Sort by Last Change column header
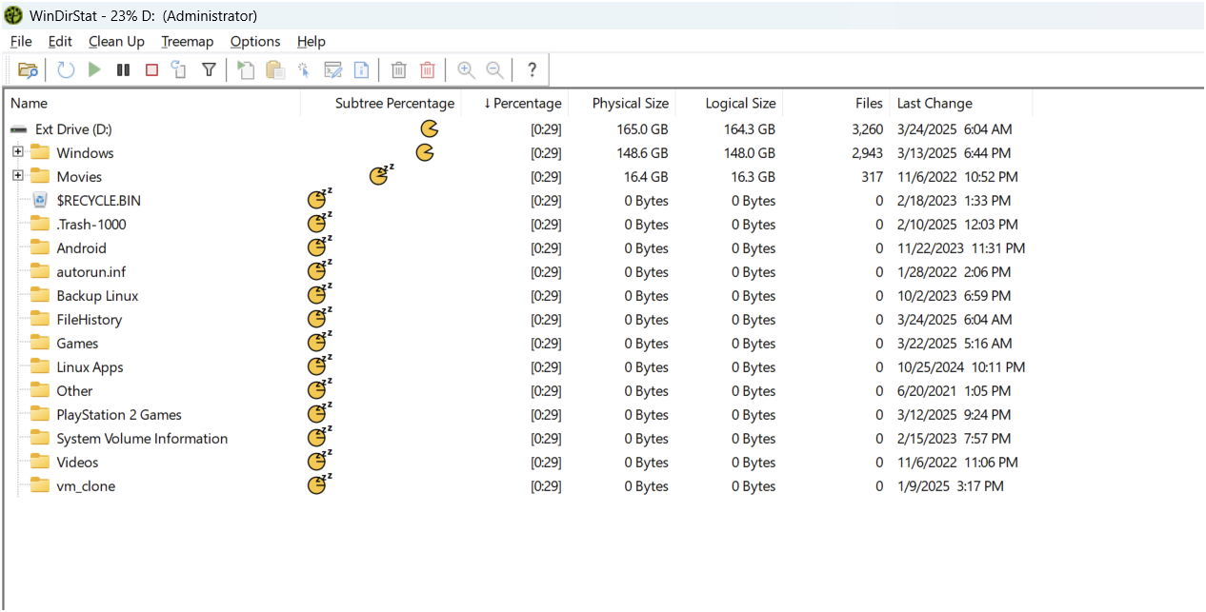Screen dimensions: 1206x612 click(961, 103)
